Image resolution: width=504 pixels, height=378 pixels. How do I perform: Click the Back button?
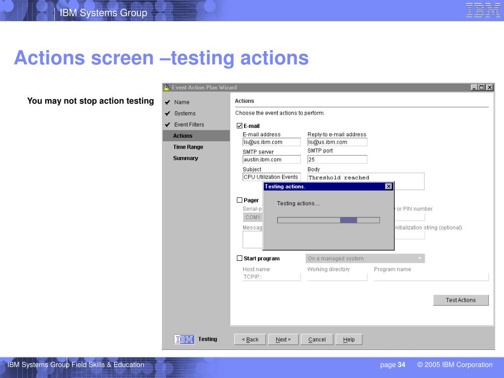(x=250, y=340)
